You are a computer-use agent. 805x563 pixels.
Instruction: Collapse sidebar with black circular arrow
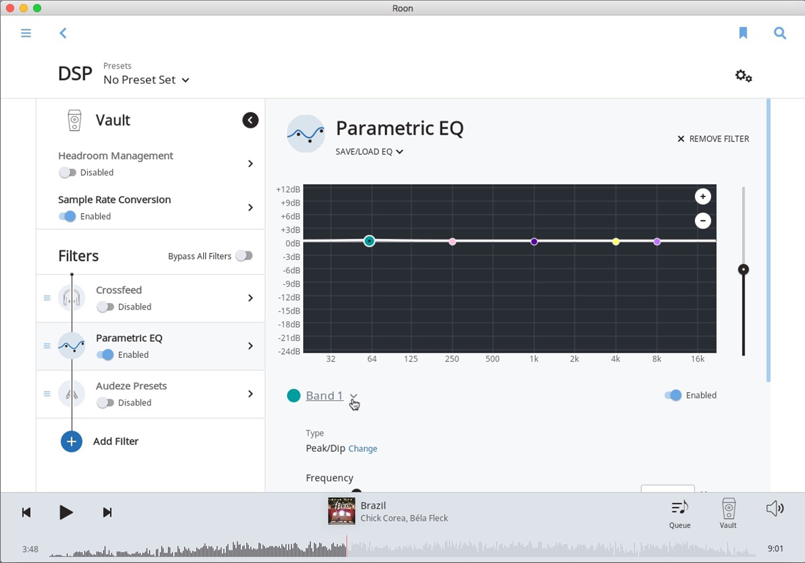coord(250,120)
